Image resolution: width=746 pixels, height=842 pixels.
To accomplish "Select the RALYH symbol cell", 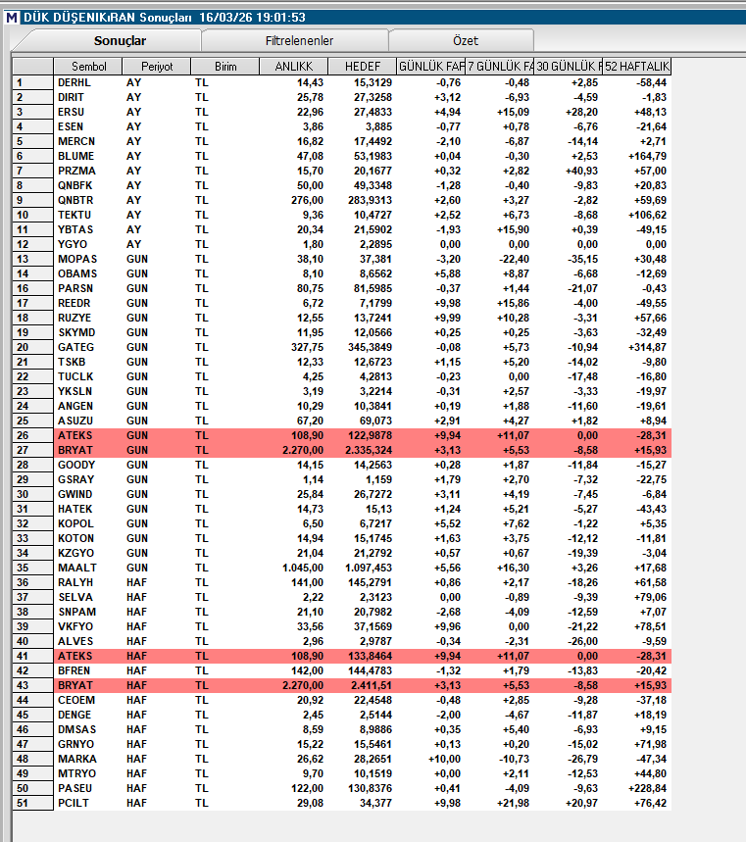I will click(88, 582).
